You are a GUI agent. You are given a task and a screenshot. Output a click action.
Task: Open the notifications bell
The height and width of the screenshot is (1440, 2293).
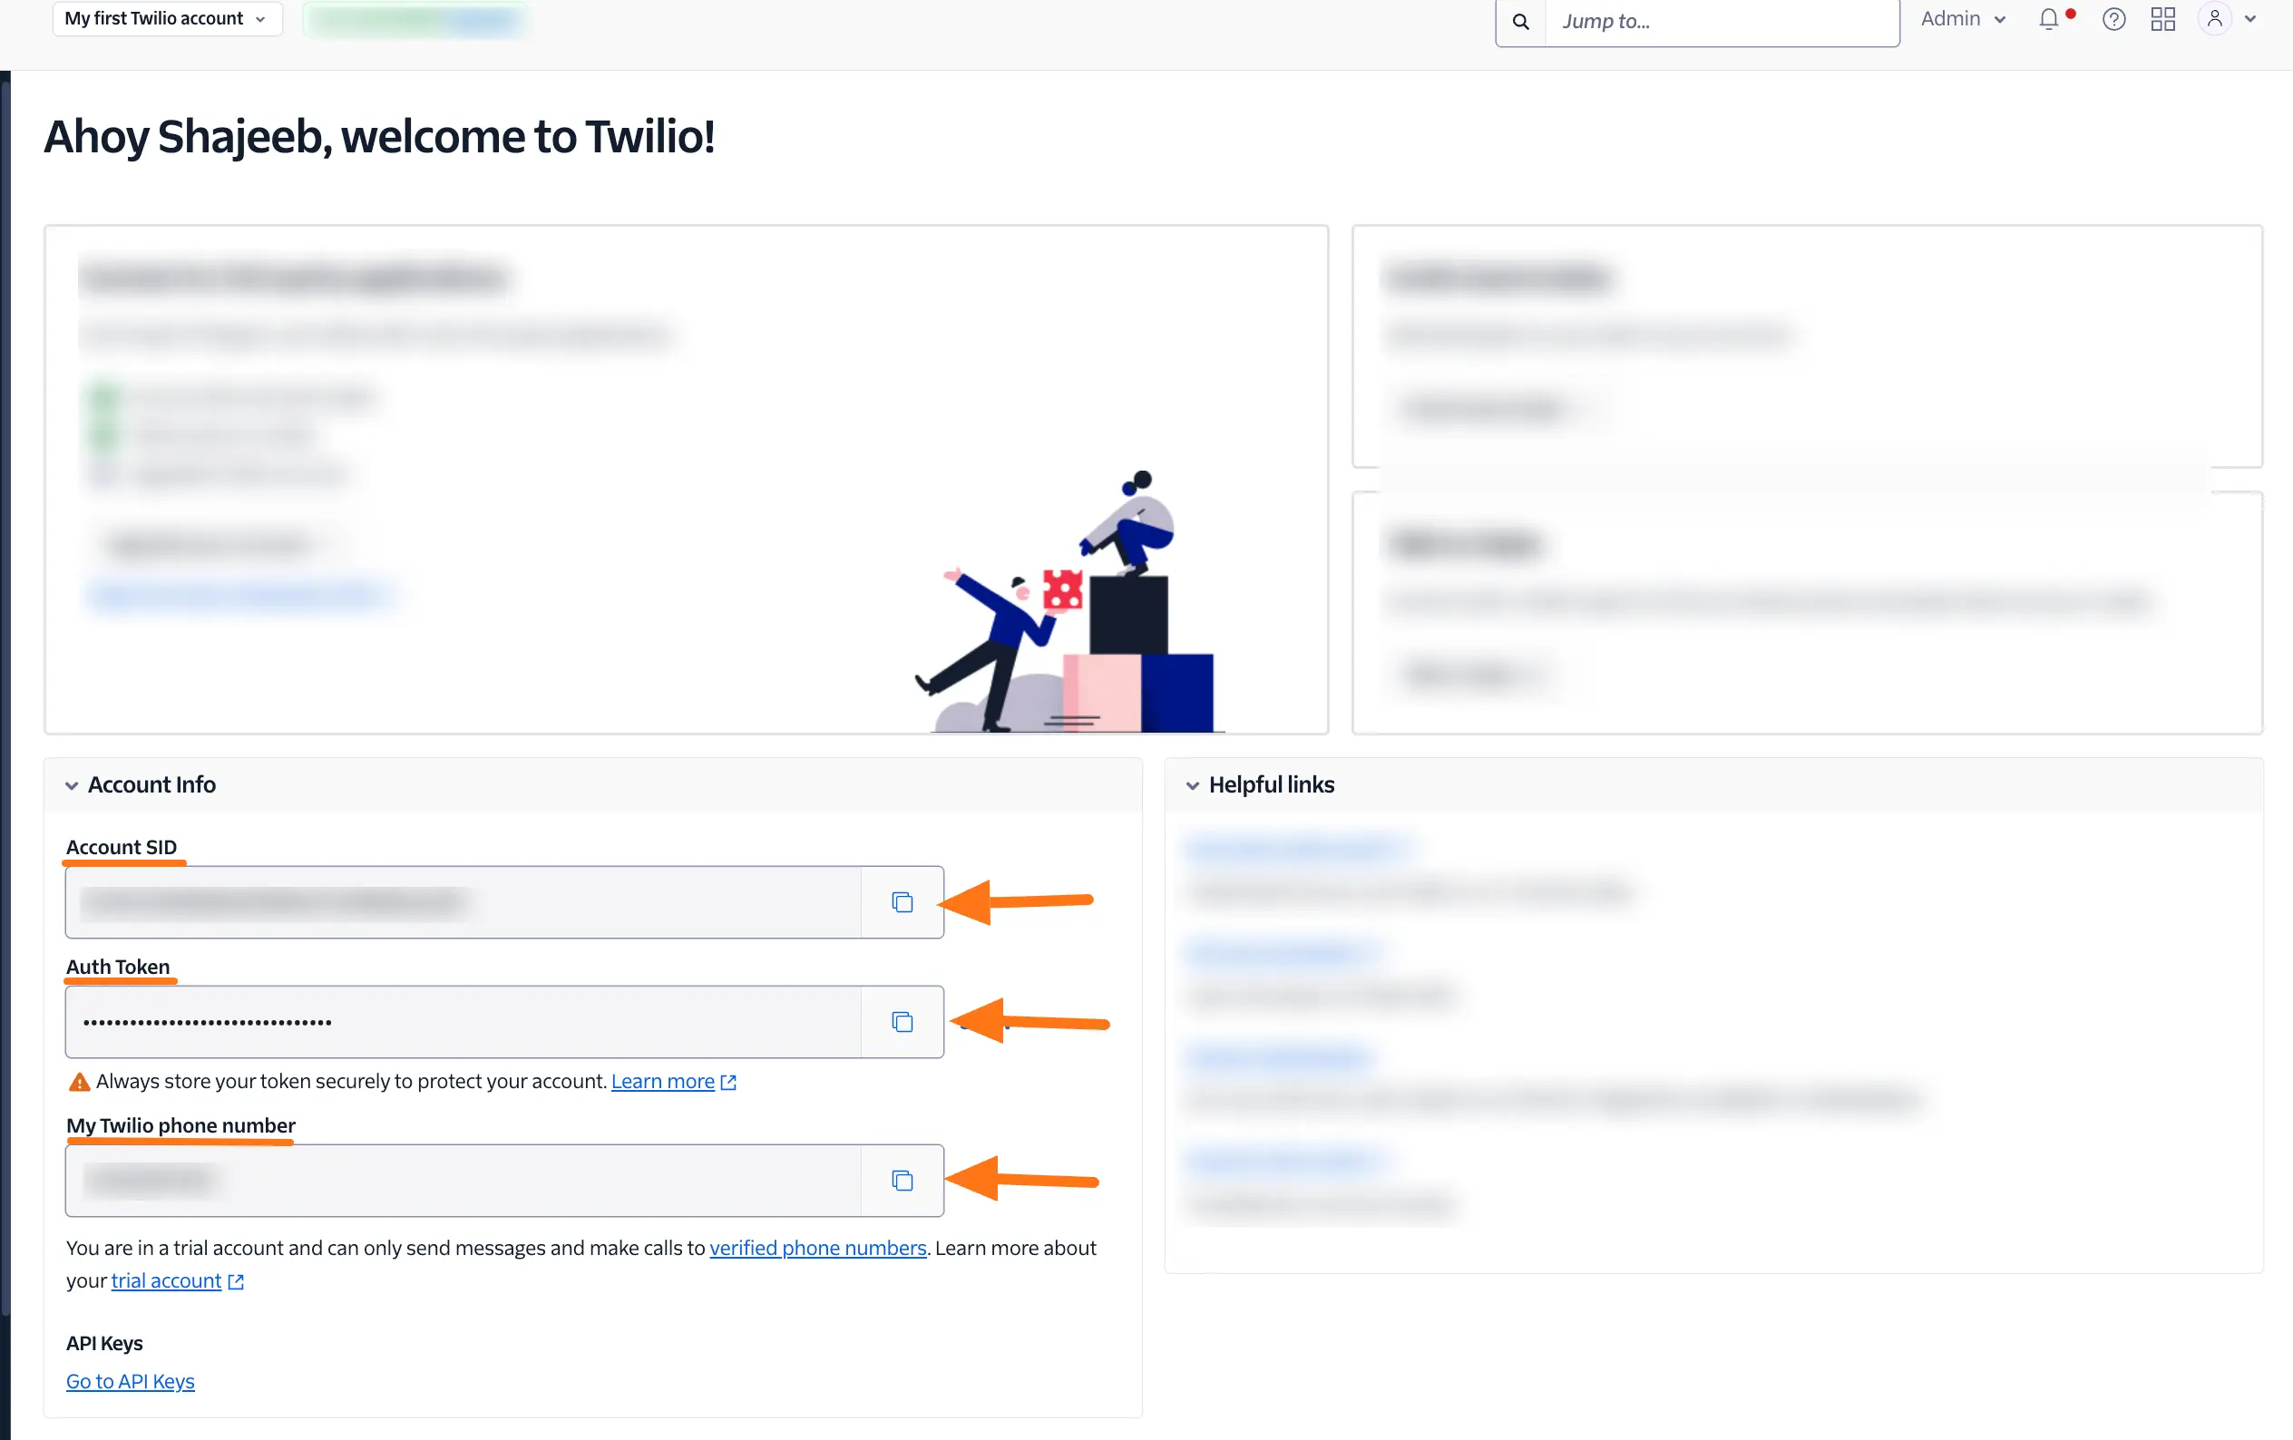coord(2048,19)
